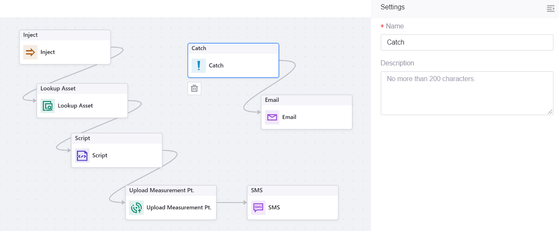Focus the Description text area

[x=466, y=93]
